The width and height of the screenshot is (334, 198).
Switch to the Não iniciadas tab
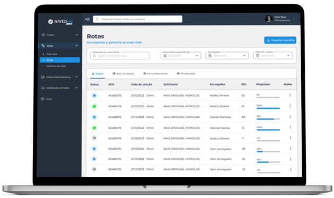tap(123, 74)
